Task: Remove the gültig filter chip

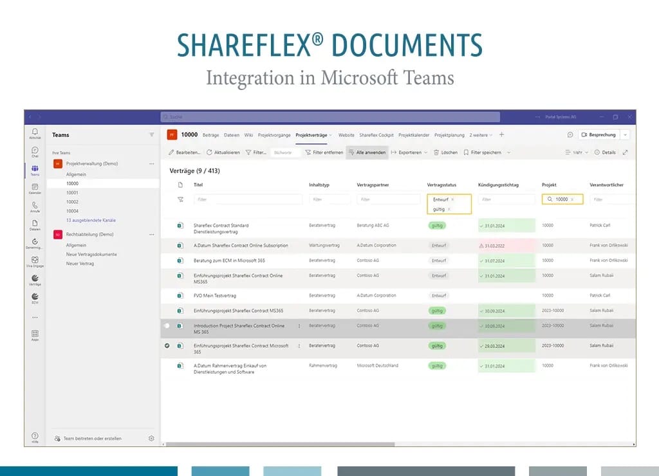Action: tap(449, 210)
